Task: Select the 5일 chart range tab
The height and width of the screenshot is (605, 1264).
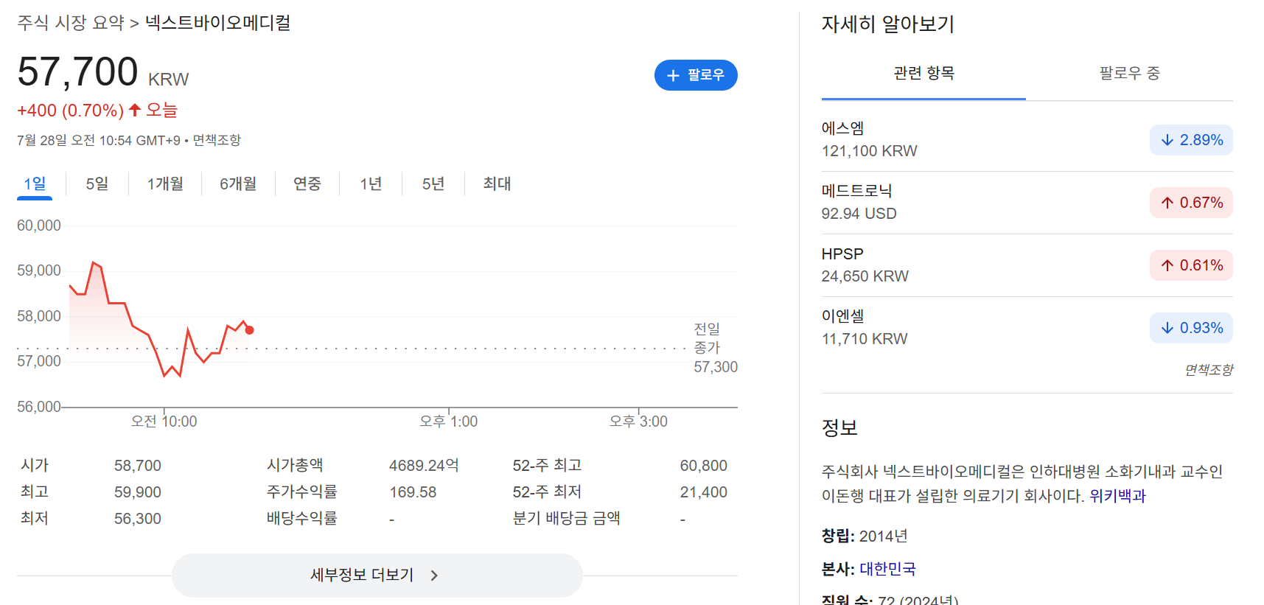Action: [97, 184]
